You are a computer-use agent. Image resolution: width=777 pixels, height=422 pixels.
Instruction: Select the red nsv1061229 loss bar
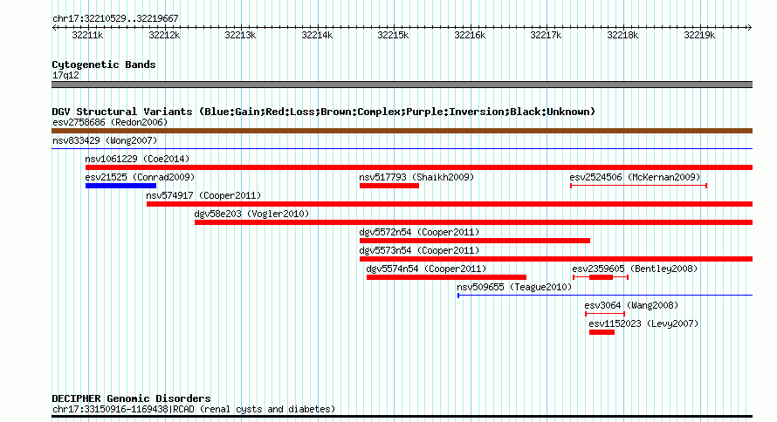[x=419, y=167]
